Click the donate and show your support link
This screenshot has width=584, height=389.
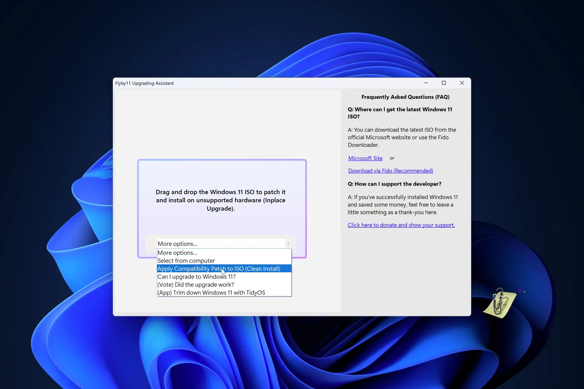tap(401, 225)
